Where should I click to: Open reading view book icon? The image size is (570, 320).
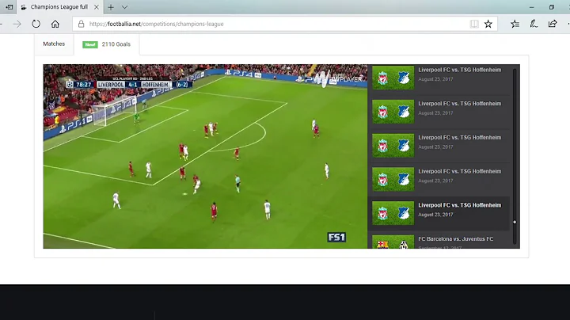pyautogui.click(x=474, y=24)
